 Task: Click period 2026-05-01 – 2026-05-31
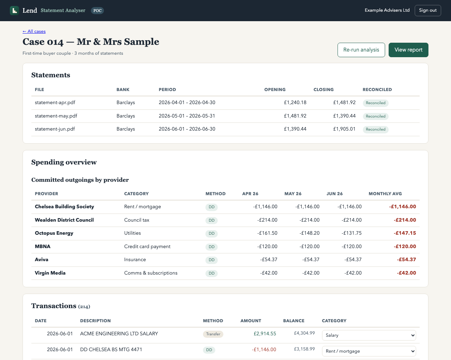[x=187, y=116]
